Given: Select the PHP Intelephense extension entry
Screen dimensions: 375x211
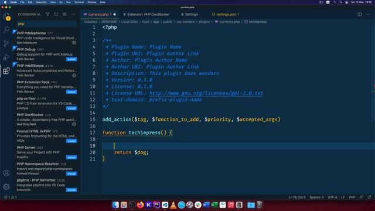Looking at the screenshot, I should point(46,38).
